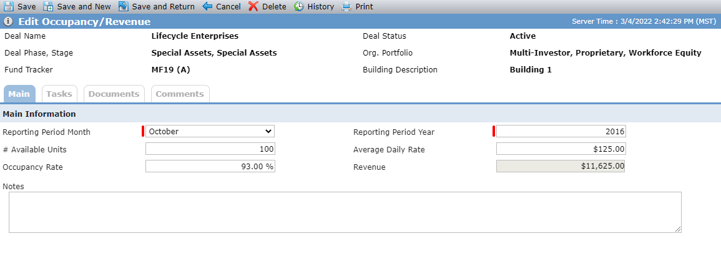
Task: Click the Reporting Period Month label
Action: 46,132
